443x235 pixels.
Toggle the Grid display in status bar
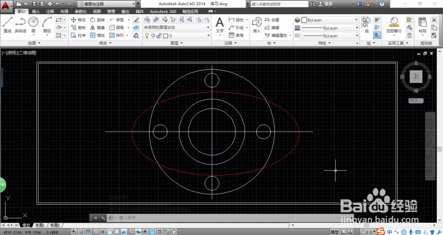(x=88, y=232)
